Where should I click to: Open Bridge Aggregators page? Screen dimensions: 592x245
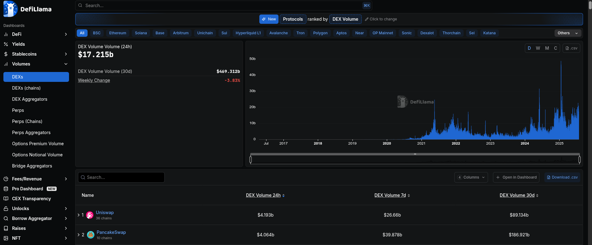point(32,166)
